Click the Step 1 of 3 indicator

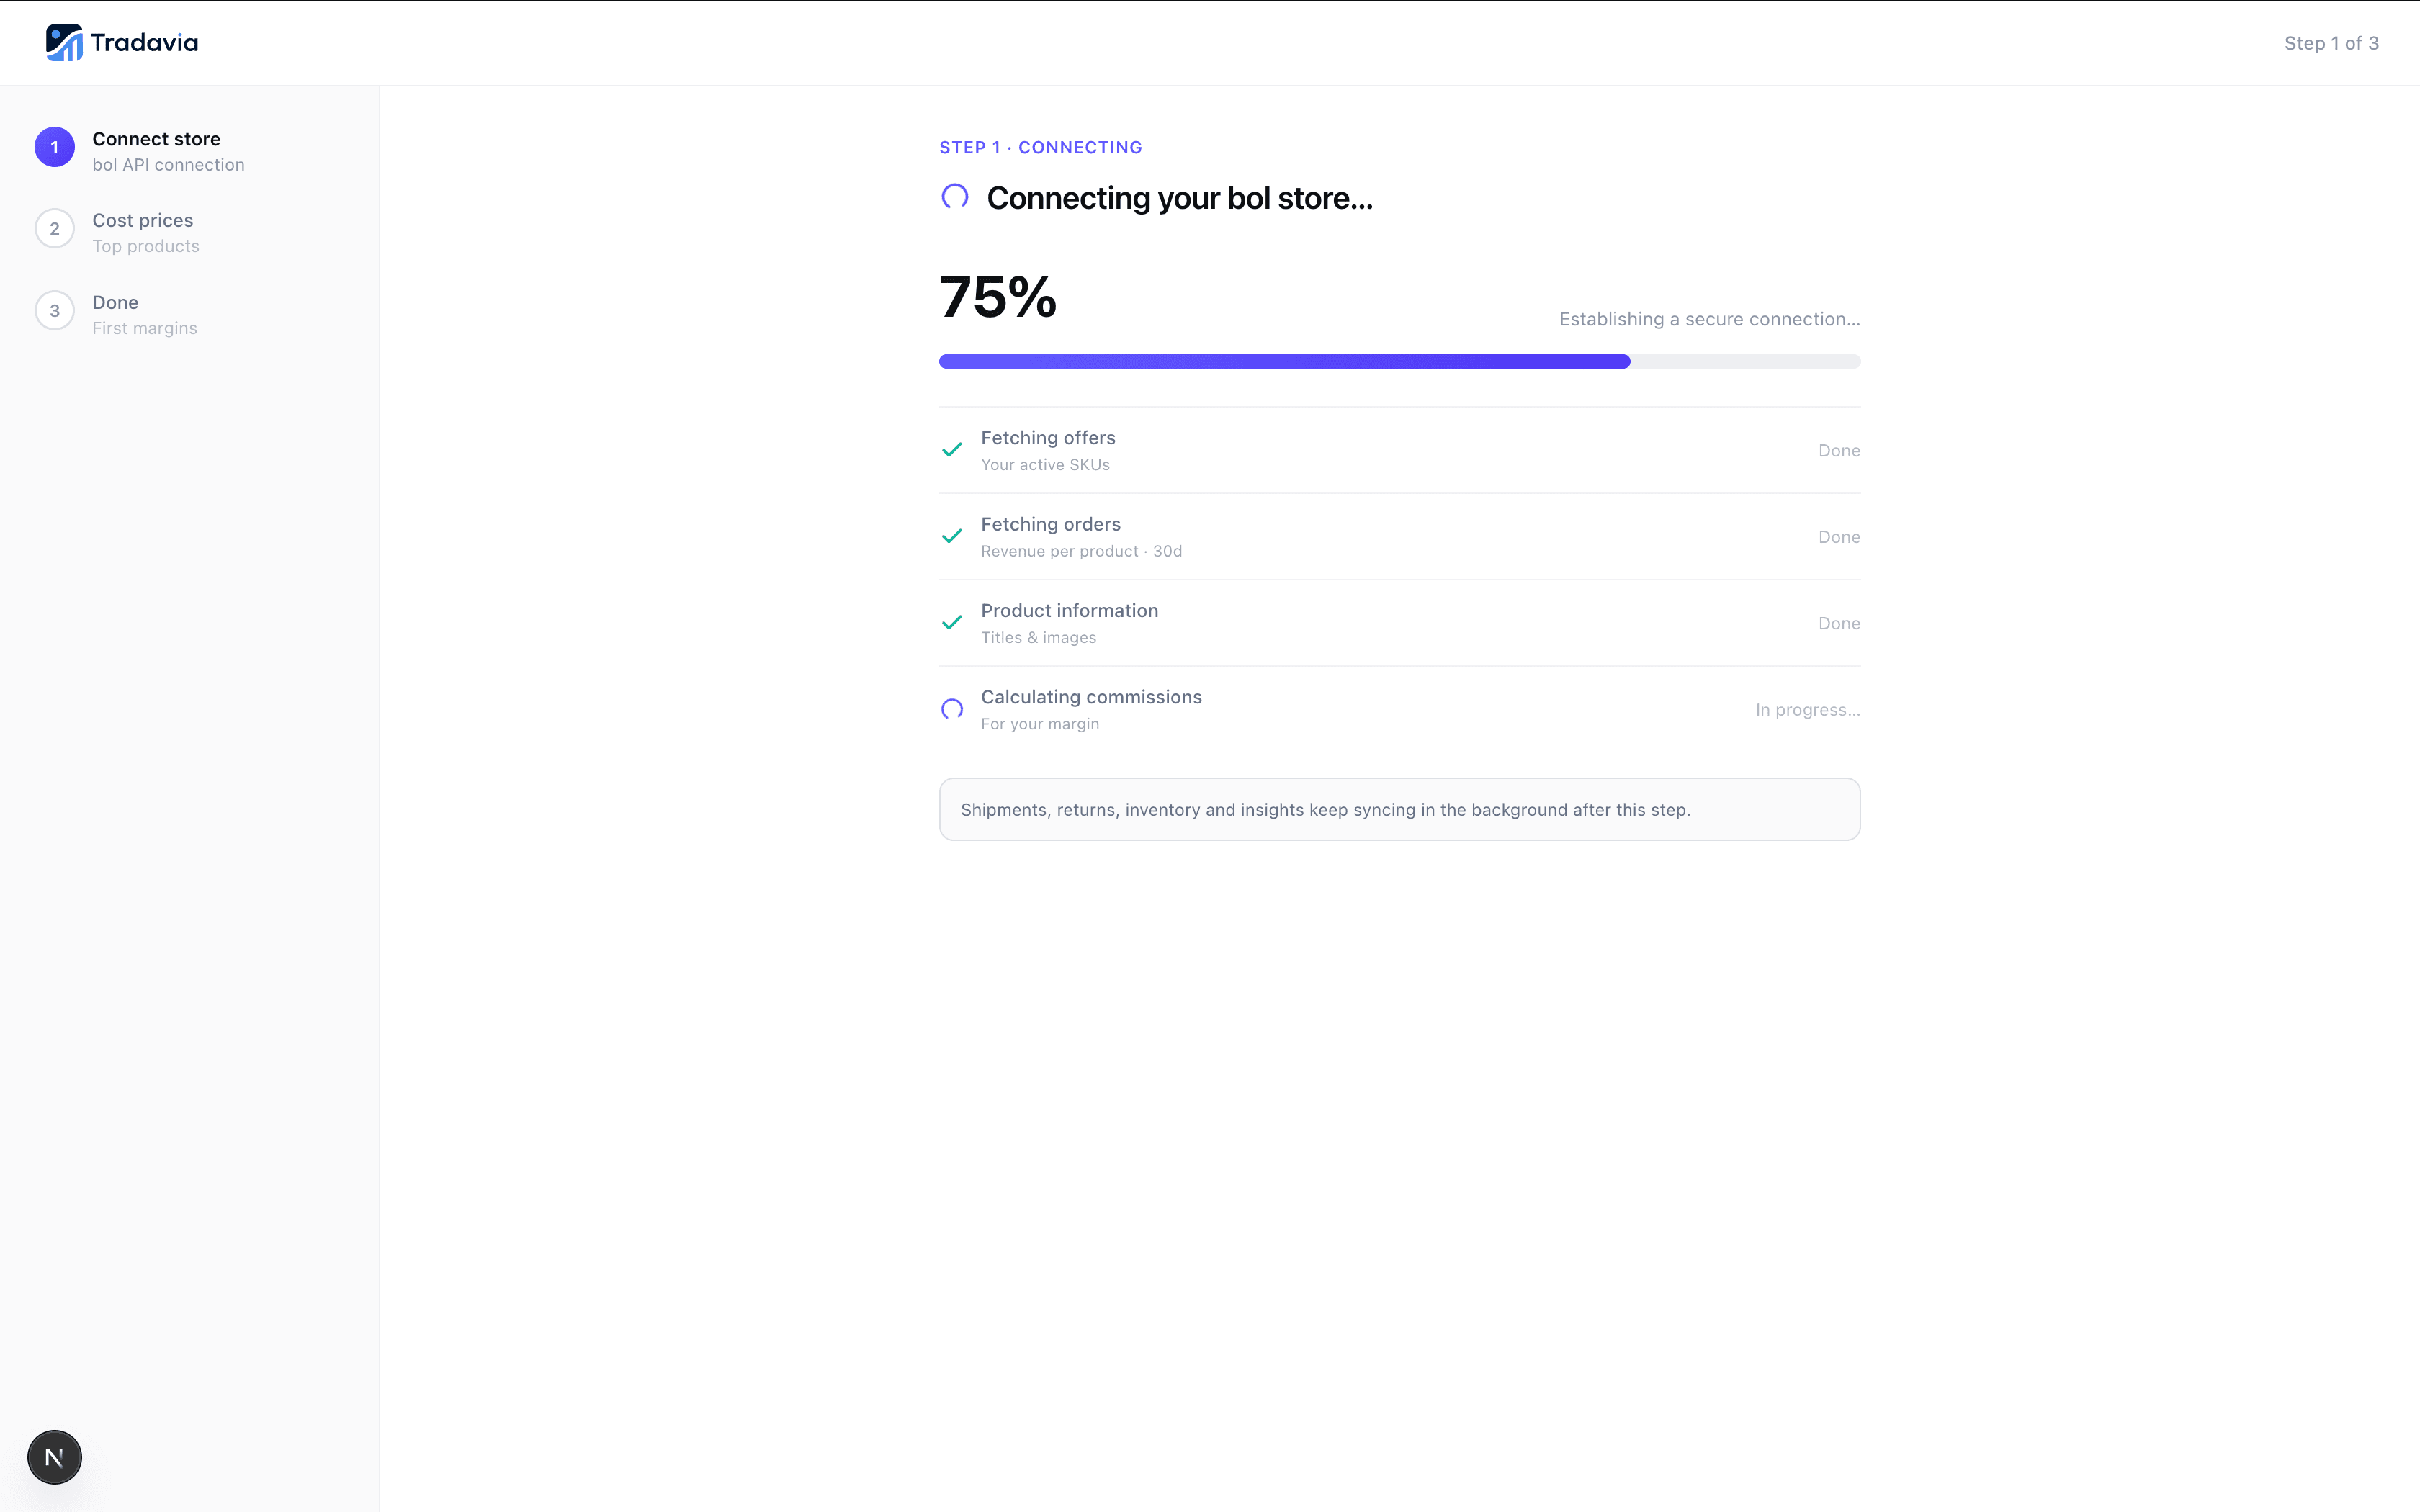coord(2331,43)
